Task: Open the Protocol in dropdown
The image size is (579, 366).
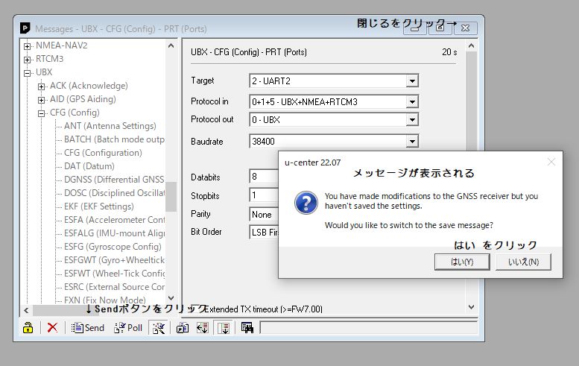Action: pyautogui.click(x=412, y=101)
